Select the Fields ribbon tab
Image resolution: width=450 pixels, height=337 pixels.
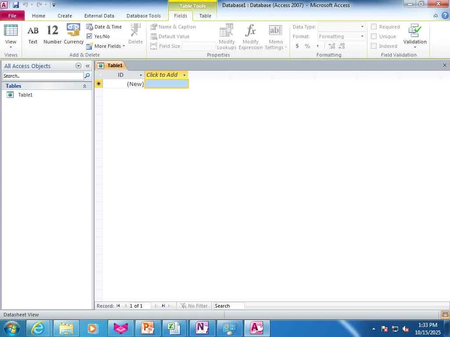coord(181,16)
